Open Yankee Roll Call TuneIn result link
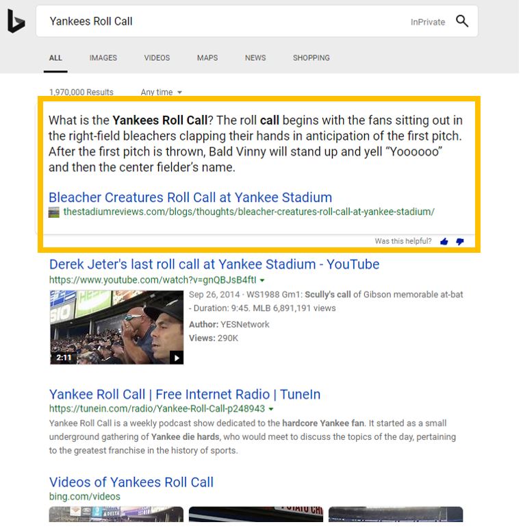 pyautogui.click(x=185, y=394)
